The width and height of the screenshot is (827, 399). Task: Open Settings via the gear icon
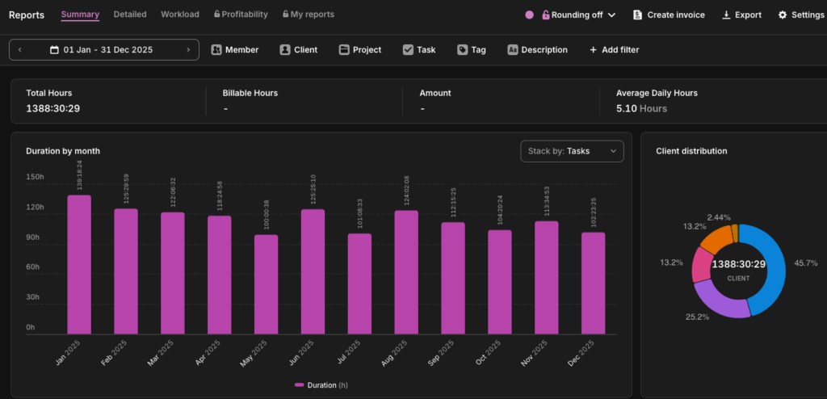(x=783, y=15)
